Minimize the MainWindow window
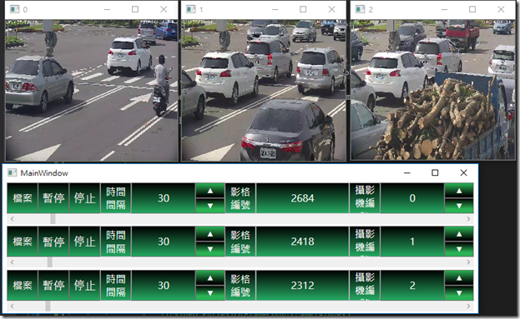The image size is (520, 319). (407, 172)
